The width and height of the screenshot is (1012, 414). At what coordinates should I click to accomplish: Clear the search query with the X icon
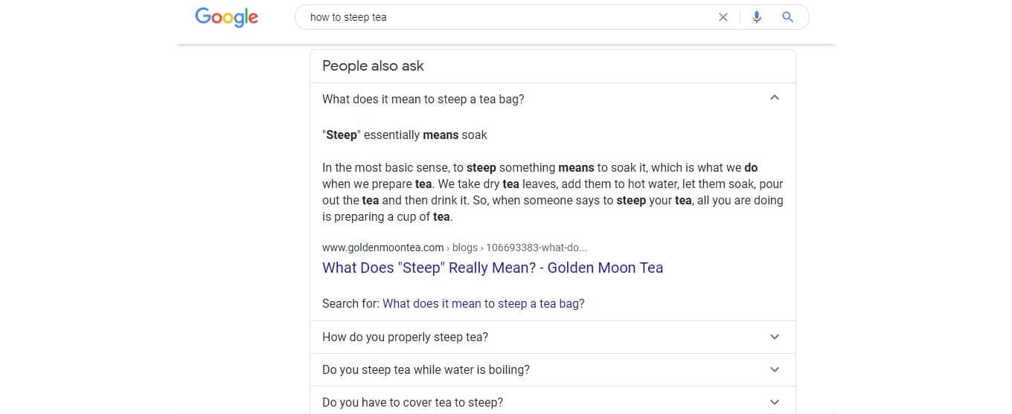723,17
